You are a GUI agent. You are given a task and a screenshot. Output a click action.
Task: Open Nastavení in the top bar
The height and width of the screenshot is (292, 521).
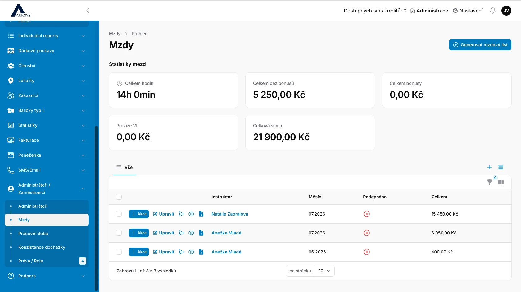point(468,11)
